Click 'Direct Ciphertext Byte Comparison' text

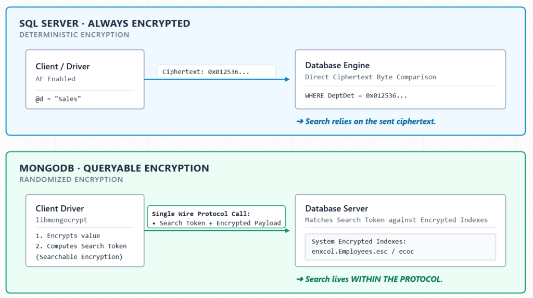tap(371, 77)
